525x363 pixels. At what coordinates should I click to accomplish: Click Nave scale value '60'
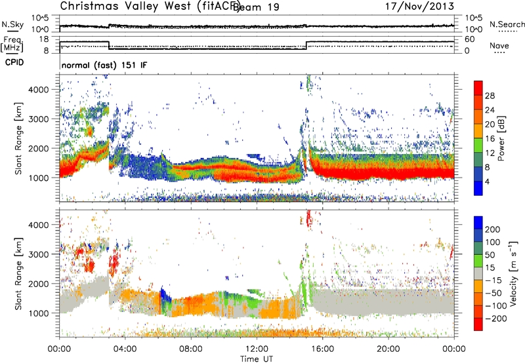coord(470,39)
